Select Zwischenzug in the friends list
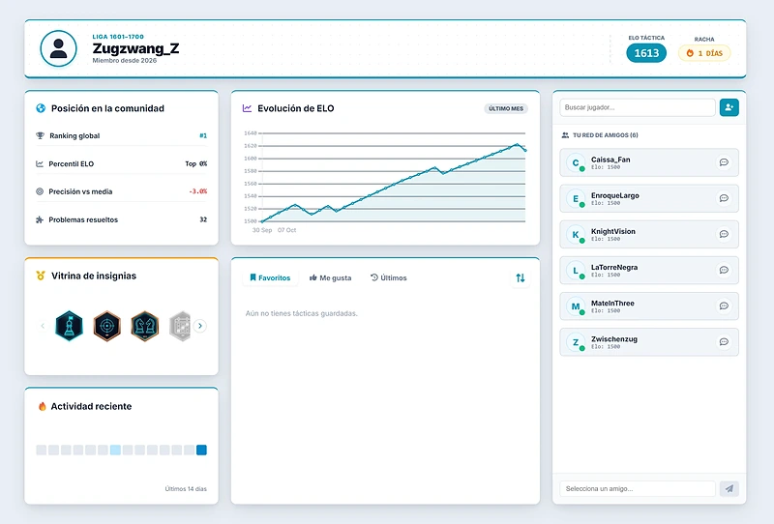The height and width of the screenshot is (524, 774). pyautogui.click(x=649, y=342)
